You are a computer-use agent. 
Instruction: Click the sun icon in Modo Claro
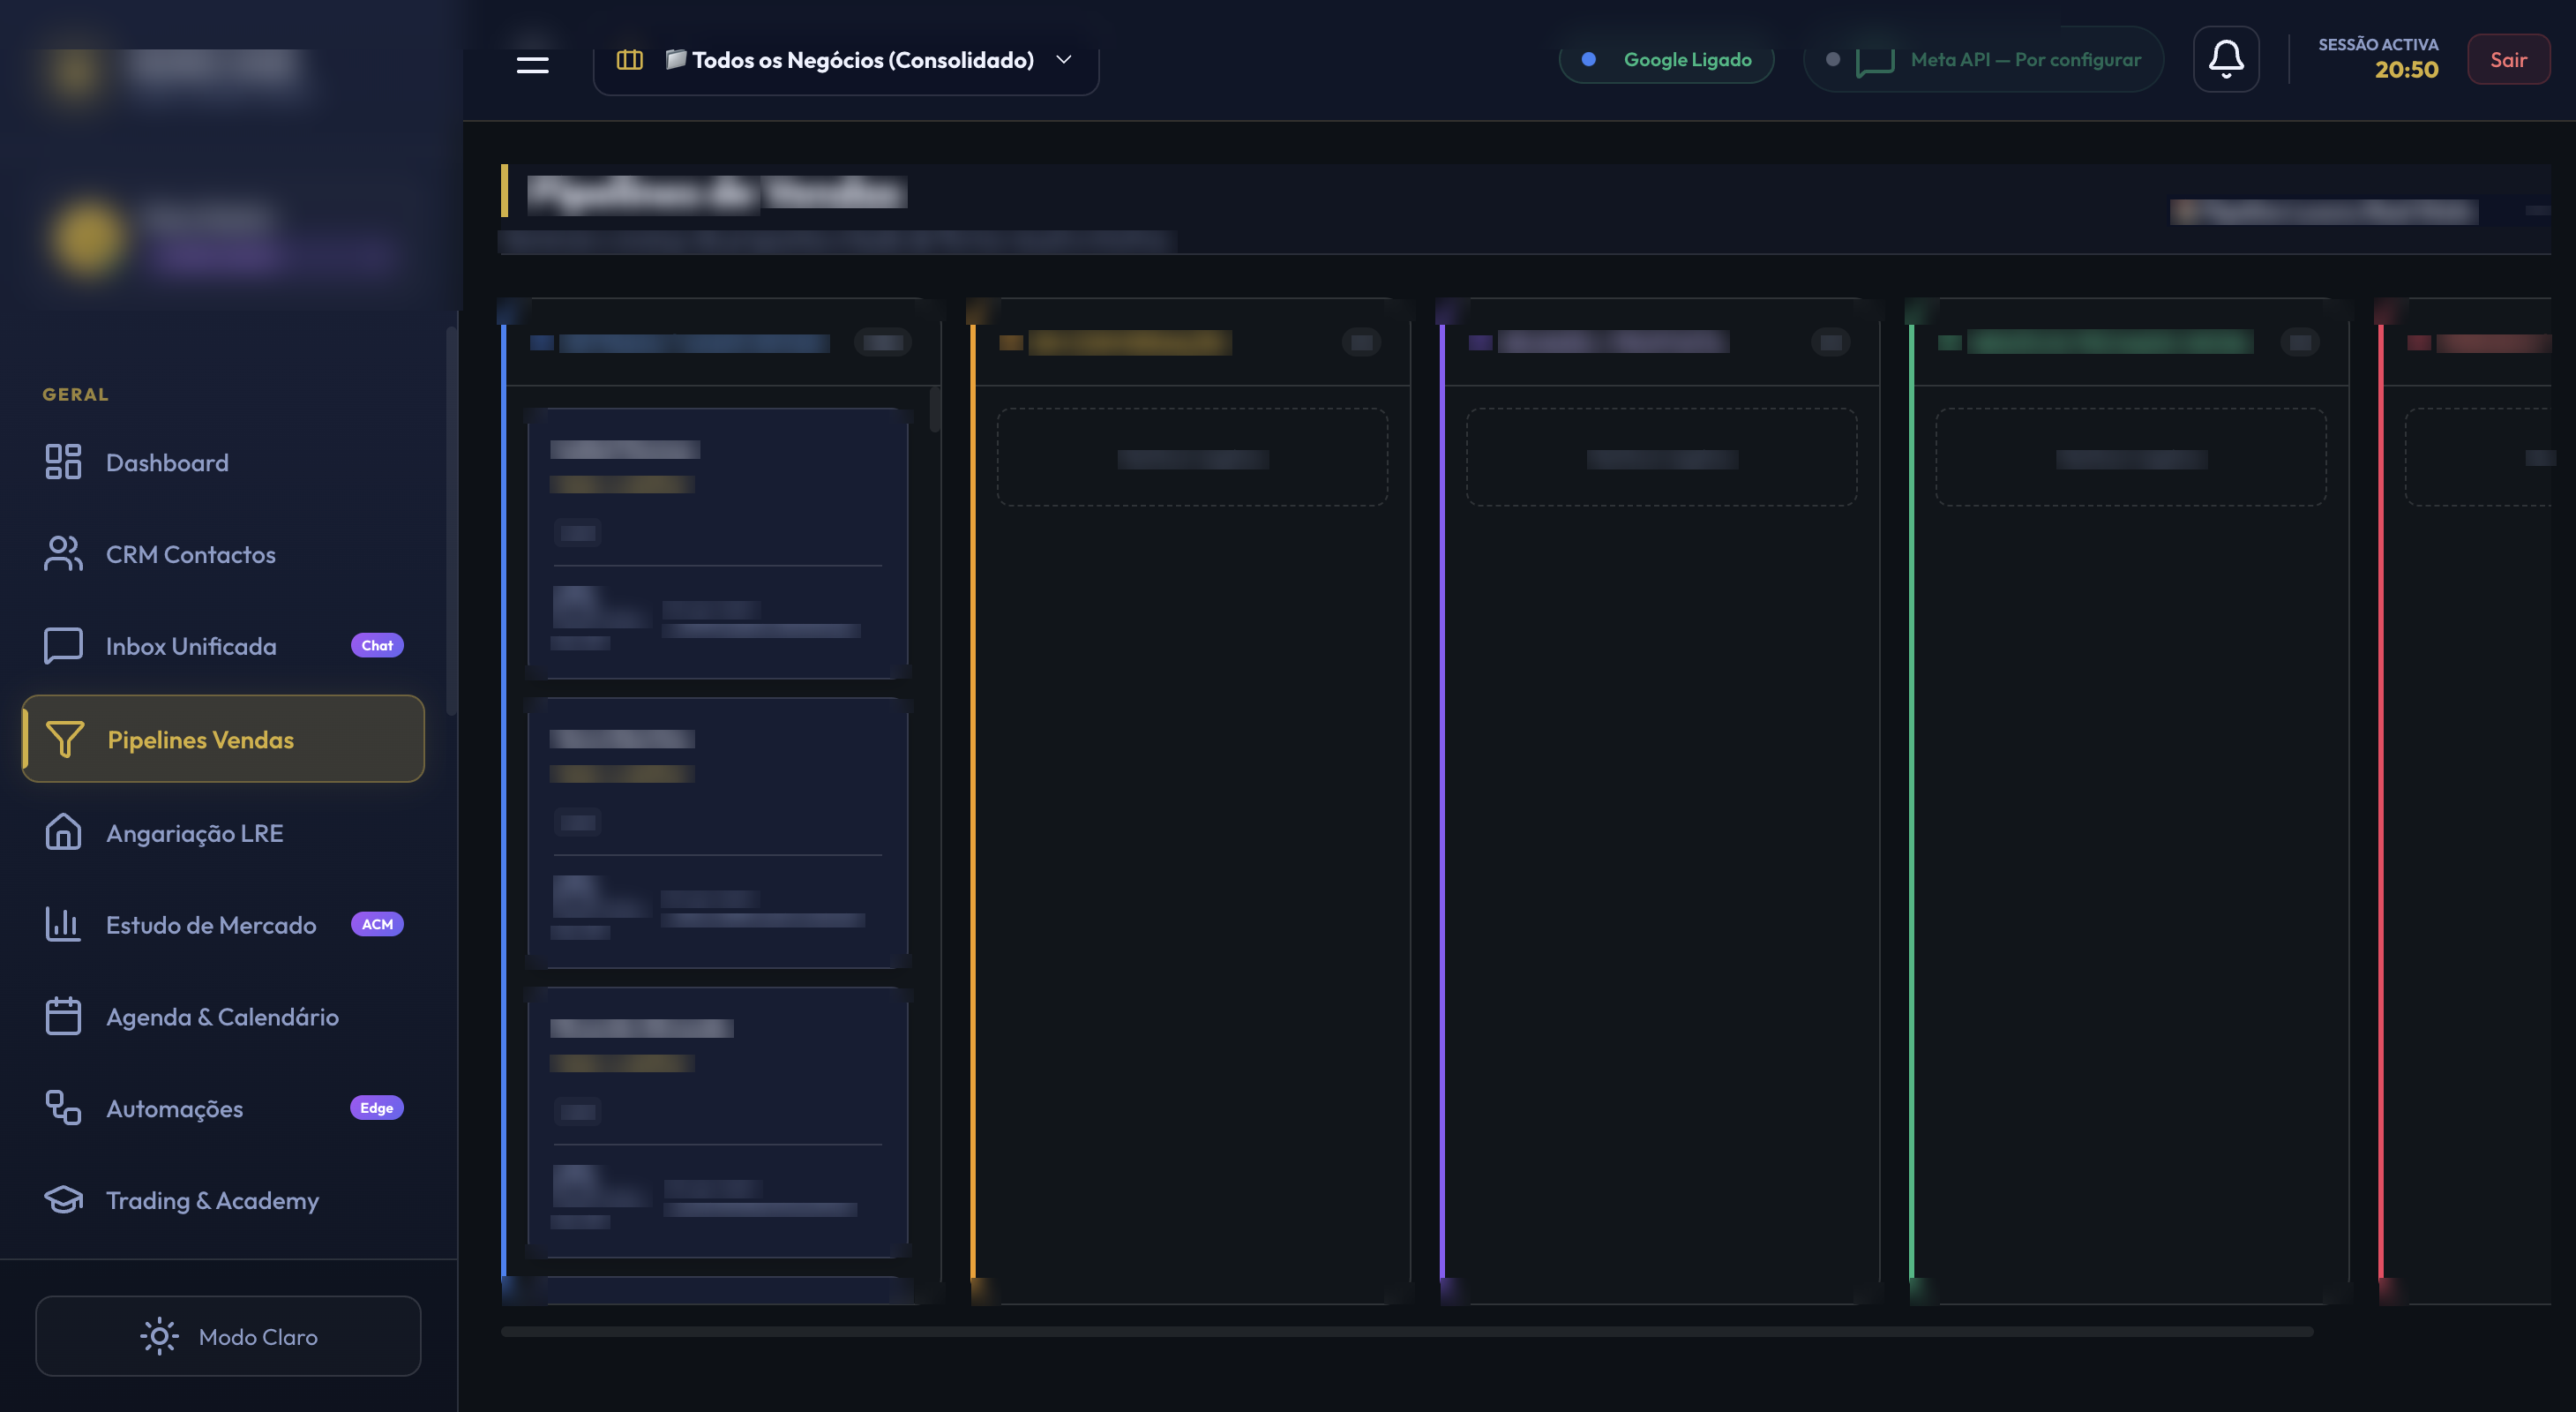coord(159,1337)
